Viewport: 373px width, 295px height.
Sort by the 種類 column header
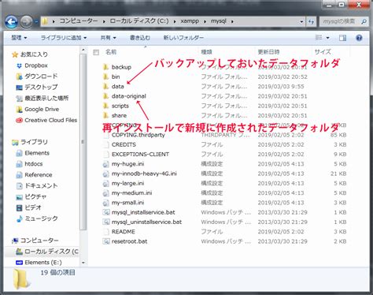coord(206,52)
